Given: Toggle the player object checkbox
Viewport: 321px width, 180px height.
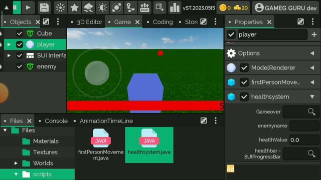Looking at the screenshot, I should [20, 44].
